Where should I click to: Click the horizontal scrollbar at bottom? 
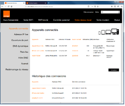(x=61, y=103)
